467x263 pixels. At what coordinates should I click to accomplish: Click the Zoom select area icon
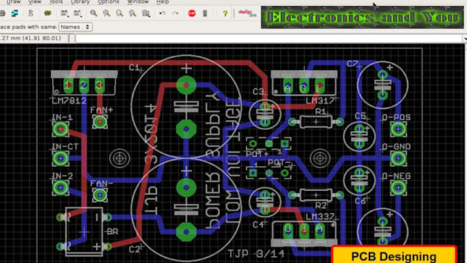pos(146,13)
